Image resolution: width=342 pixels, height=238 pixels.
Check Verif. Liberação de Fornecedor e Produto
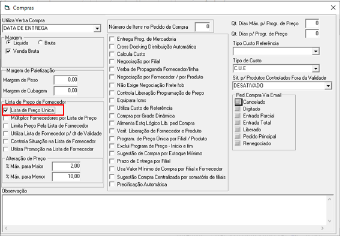click(112, 131)
